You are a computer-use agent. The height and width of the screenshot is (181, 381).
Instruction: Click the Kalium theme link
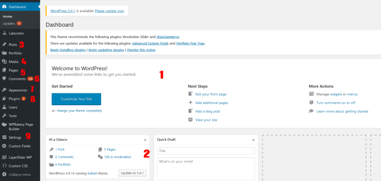92,174
